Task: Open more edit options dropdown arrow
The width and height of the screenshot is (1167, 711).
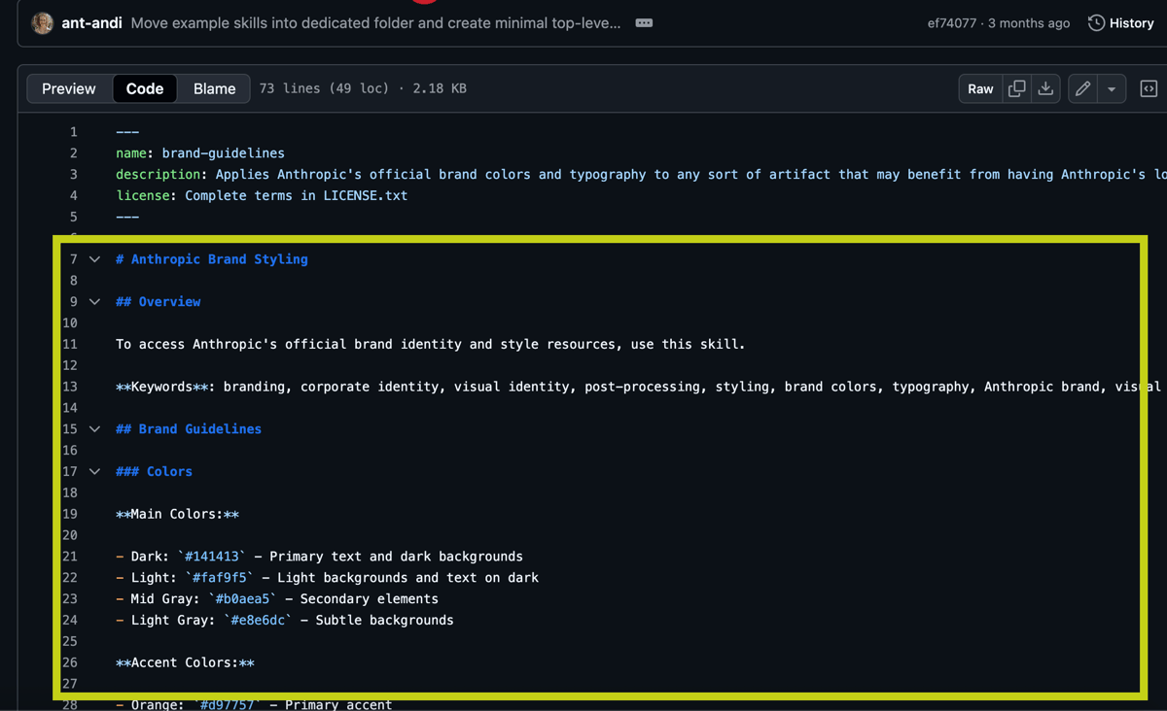Action: 1112,88
